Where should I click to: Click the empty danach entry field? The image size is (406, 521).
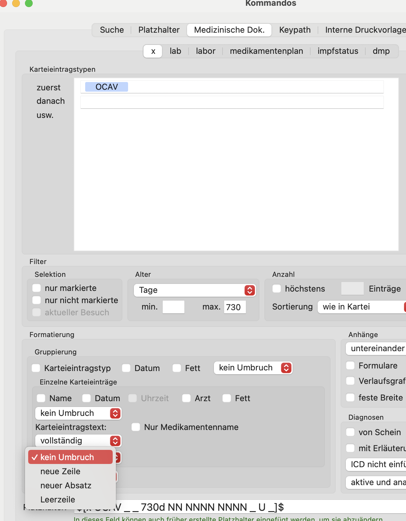(232, 102)
